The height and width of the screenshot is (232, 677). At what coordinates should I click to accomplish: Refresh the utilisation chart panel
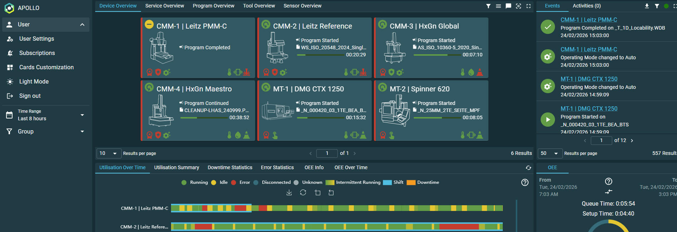tap(529, 168)
